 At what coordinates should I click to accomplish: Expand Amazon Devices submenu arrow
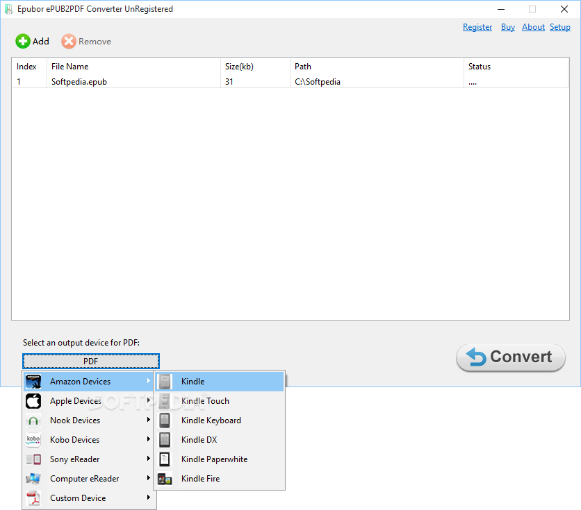[148, 381]
